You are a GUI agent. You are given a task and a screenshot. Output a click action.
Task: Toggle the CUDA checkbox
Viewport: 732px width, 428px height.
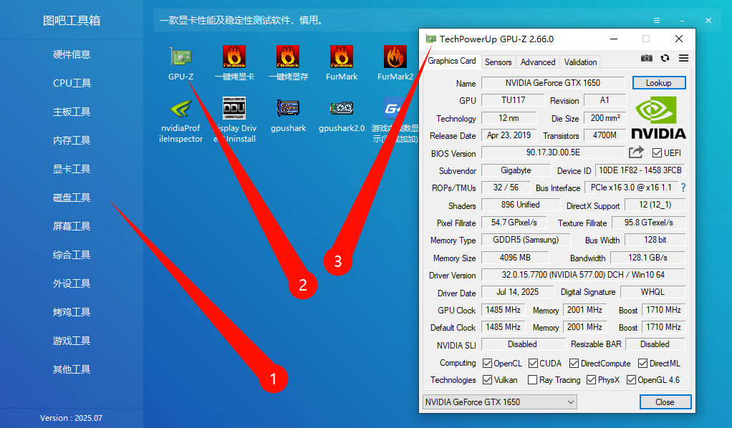click(533, 363)
